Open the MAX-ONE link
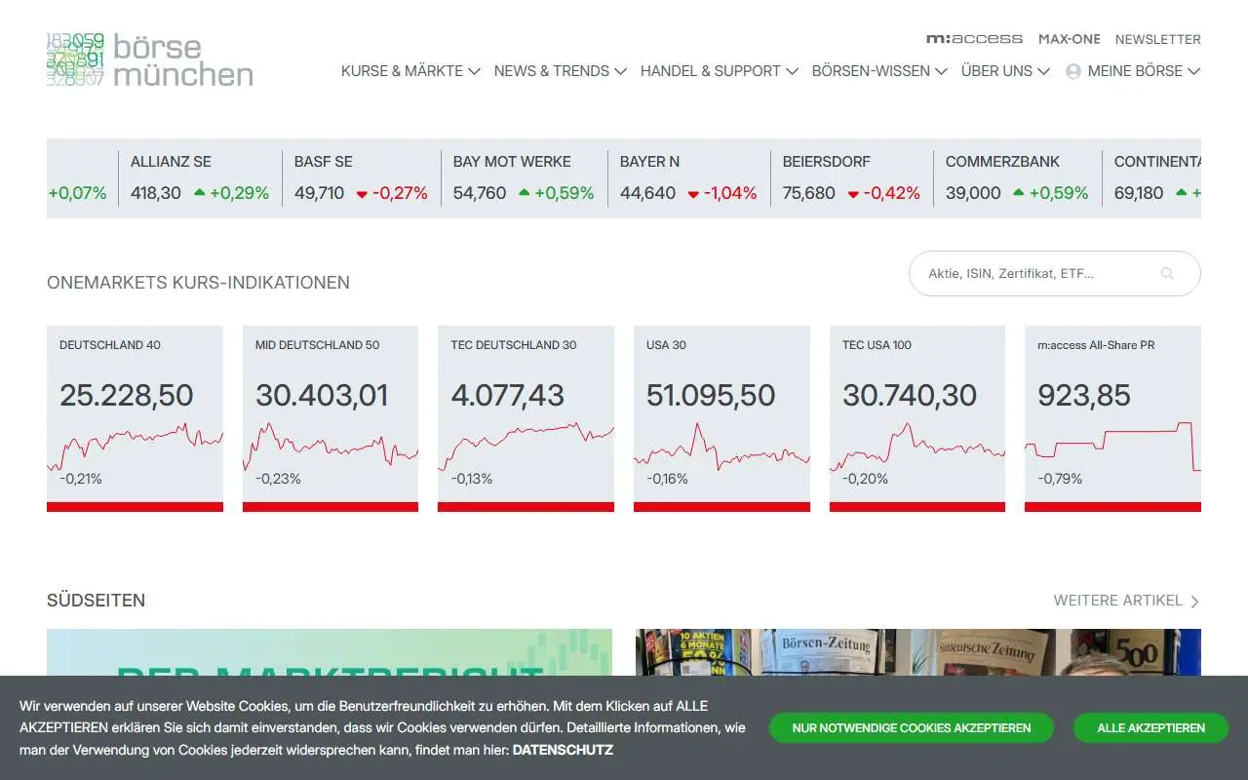The image size is (1248, 780). pyautogui.click(x=1069, y=39)
